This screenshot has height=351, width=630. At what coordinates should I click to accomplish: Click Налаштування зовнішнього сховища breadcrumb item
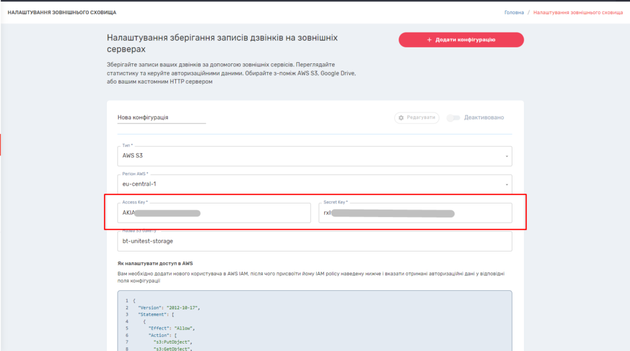pos(578,12)
